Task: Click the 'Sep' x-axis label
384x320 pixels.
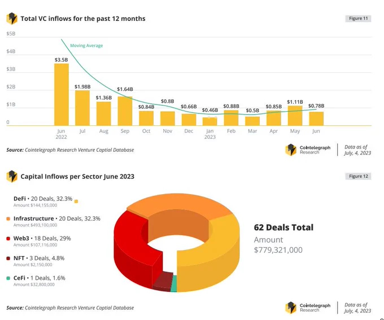Action: coord(125,131)
